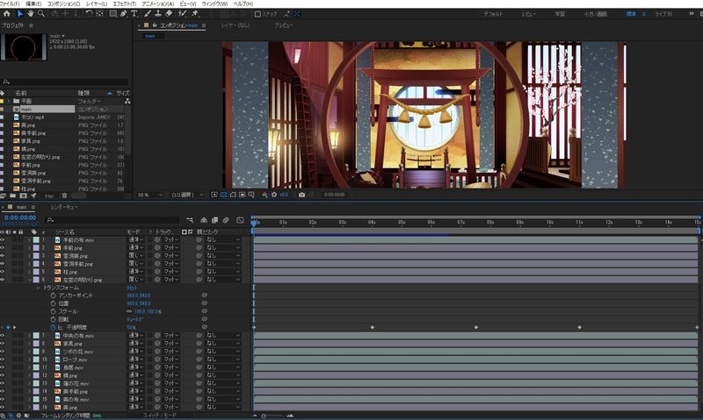Select the Selection arrow tool
The height and width of the screenshot is (420, 703).
(x=19, y=13)
